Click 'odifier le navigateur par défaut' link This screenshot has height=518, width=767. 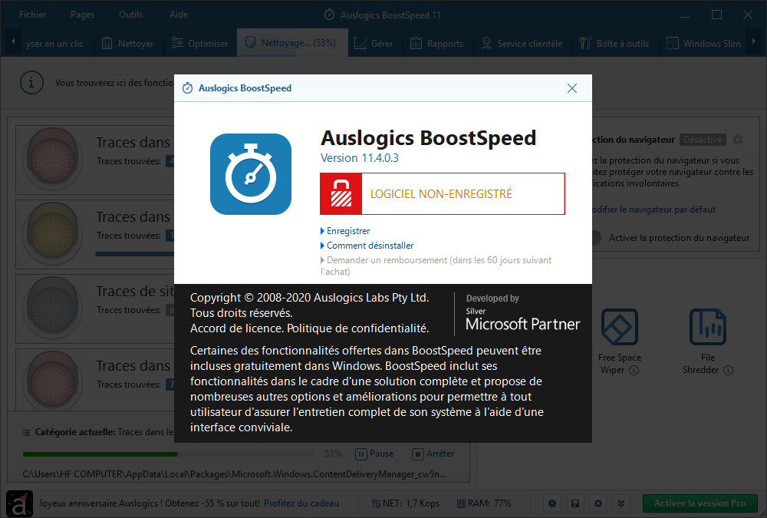(654, 210)
